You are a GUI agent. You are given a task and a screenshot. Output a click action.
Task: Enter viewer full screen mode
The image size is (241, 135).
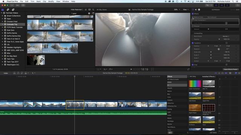[x=188, y=69]
